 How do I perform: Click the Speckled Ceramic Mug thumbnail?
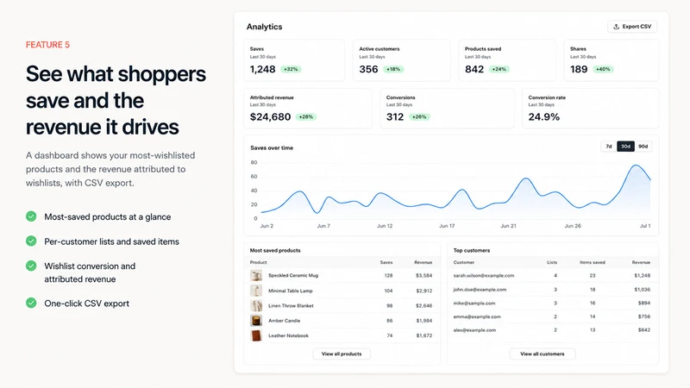[x=256, y=275]
